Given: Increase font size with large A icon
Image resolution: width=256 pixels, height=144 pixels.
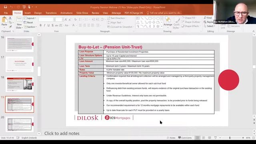Looking at the screenshot, I should point(66,20).
